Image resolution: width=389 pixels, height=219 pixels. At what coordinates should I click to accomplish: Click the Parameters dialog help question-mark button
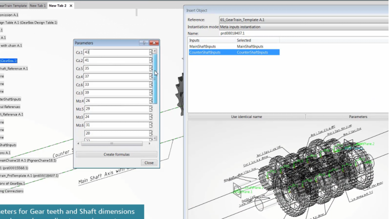coord(144,43)
